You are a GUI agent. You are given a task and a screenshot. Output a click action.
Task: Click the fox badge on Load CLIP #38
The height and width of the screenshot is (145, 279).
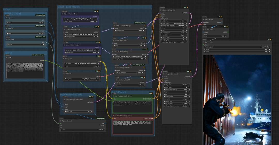pyautogui.click(x=100, y=56)
